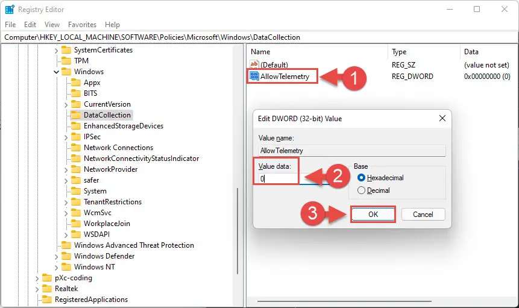Click the IPSec folder icon
Image resolution: width=519 pixels, height=308 pixels.
click(76, 137)
